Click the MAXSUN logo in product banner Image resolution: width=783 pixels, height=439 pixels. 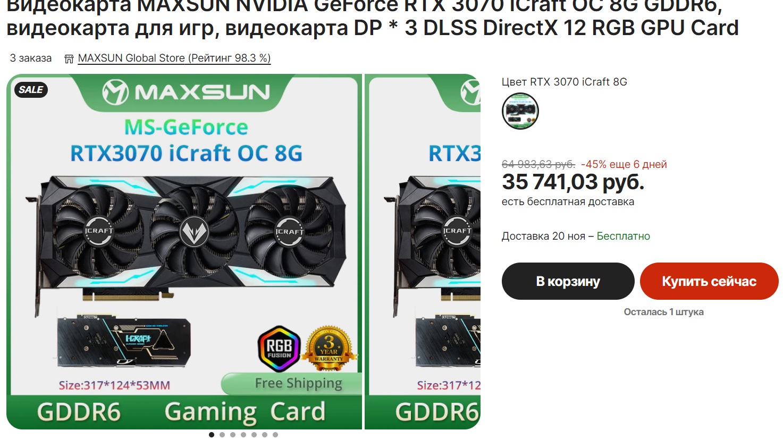pyautogui.click(x=186, y=92)
